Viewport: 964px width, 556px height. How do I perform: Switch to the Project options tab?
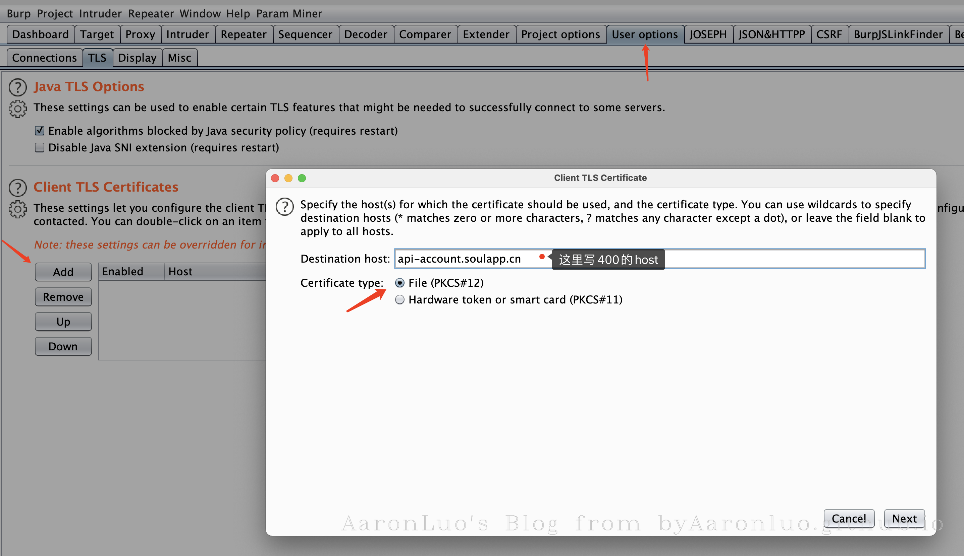pos(560,34)
